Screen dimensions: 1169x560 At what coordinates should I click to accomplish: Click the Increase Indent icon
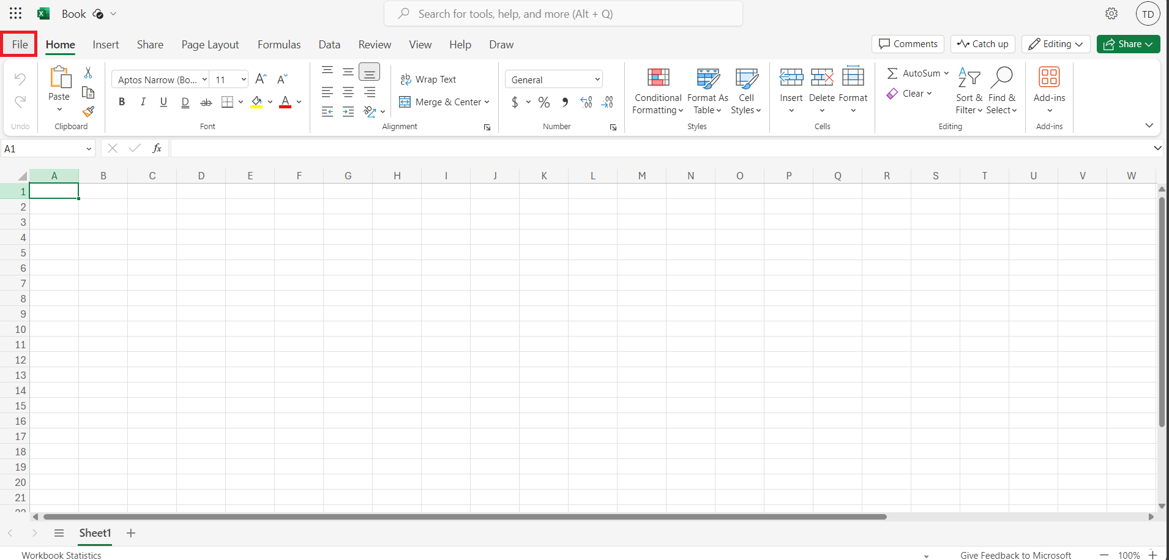[348, 111]
